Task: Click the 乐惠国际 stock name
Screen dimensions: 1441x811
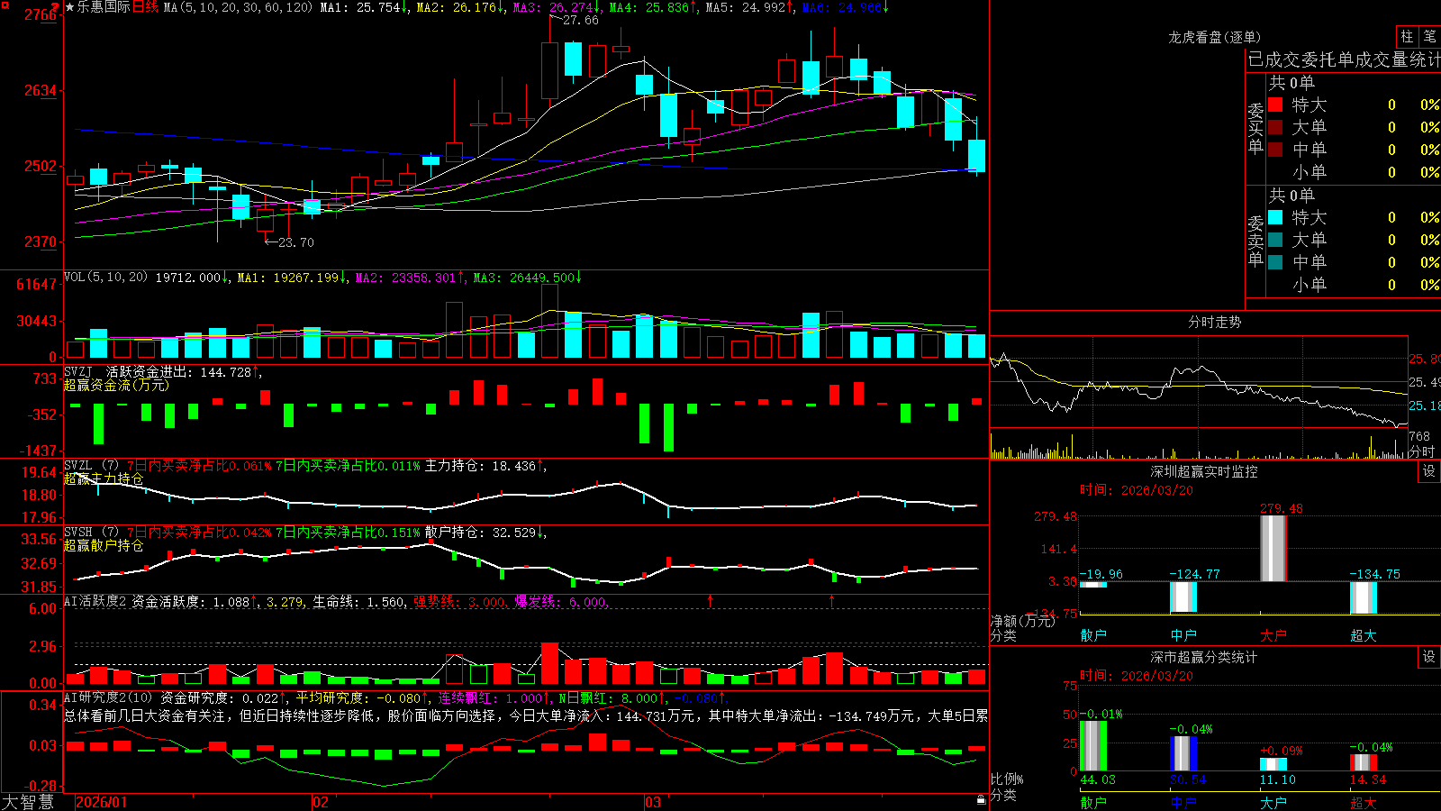Action: 104,7
